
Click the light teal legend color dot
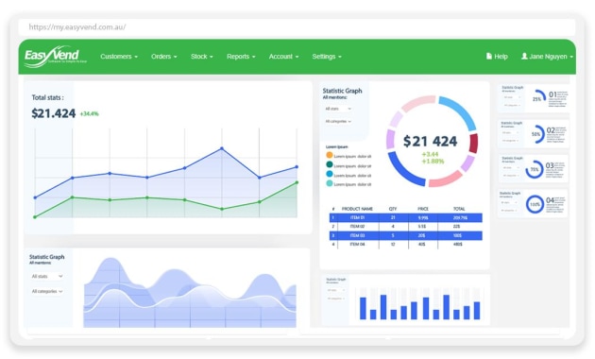tap(330, 183)
